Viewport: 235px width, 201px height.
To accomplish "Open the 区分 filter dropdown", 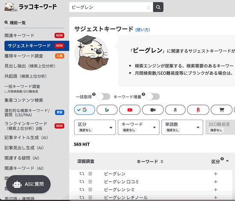I will [x=95, y=127].
